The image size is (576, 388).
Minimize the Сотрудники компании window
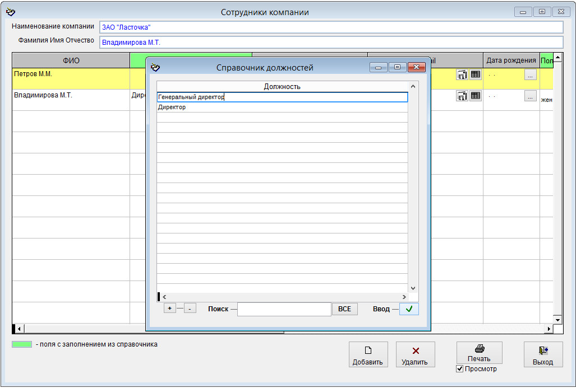coord(523,12)
